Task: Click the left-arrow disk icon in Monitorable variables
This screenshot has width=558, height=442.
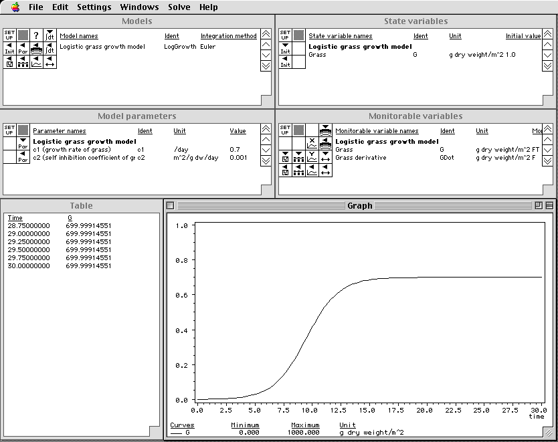Action: [286, 170]
